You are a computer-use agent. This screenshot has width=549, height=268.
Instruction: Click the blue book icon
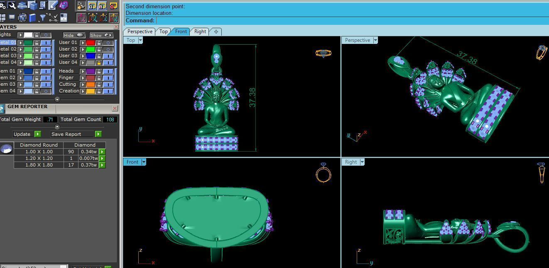pyautogui.click(x=32, y=17)
